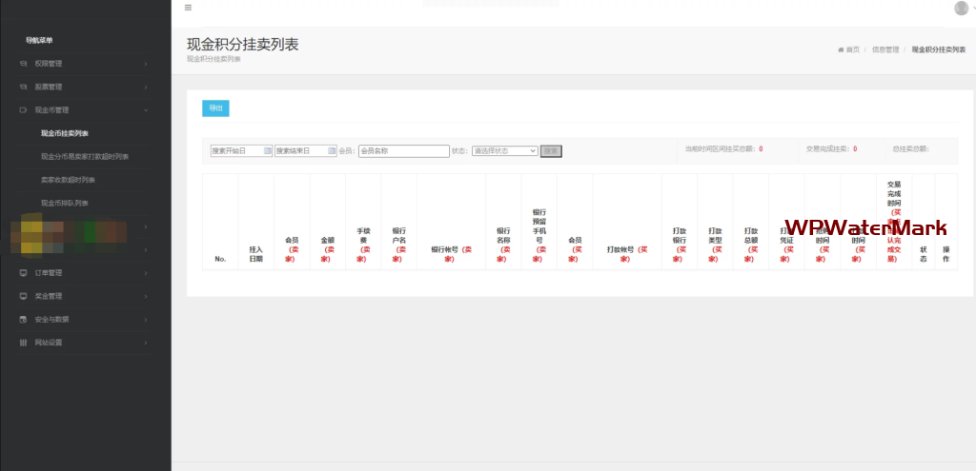This screenshot has width=976, height=471.
Task: Select 卖家收款超时列表 menu item
Action: tap(68, 180)
